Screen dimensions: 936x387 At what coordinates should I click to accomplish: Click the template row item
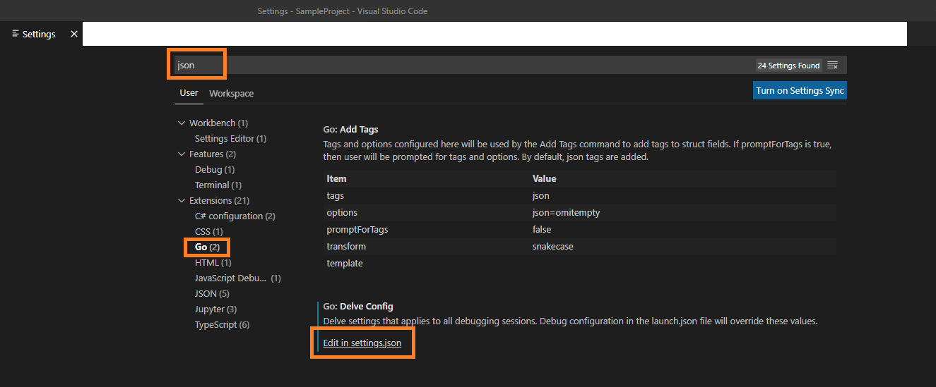(x=345, y=264)
